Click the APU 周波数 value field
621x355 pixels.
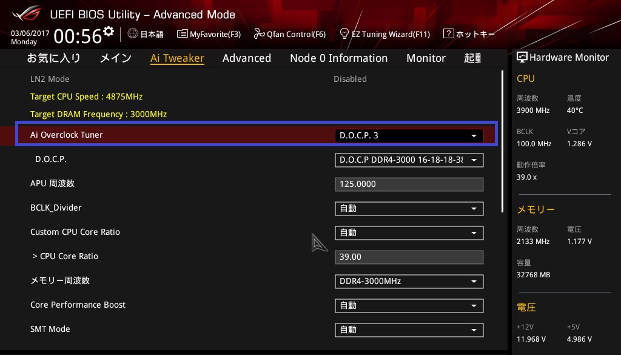[x=409, y=184]
